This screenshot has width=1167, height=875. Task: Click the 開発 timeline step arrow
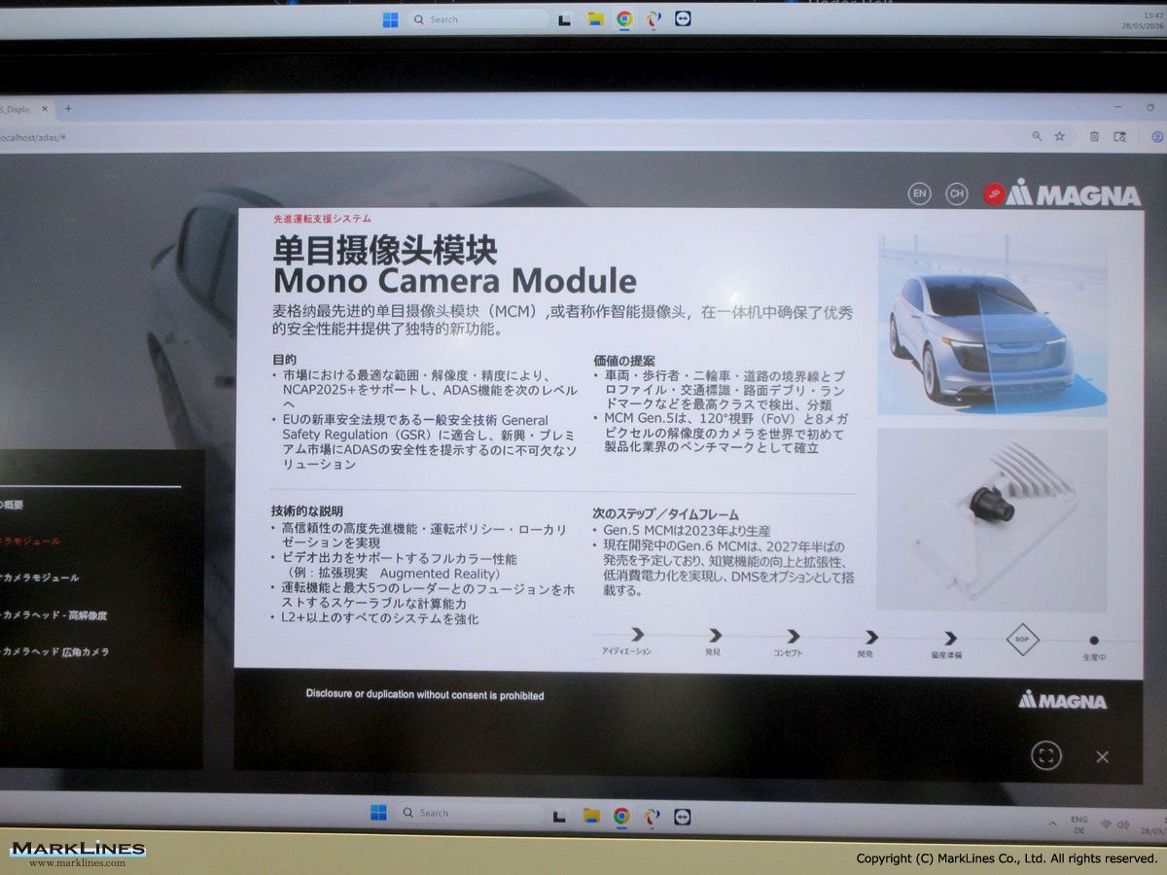click(x=870, y=637)
